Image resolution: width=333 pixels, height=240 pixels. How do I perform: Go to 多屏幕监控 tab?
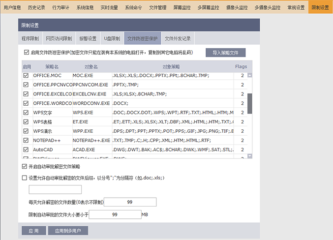[x=209, y=8]
